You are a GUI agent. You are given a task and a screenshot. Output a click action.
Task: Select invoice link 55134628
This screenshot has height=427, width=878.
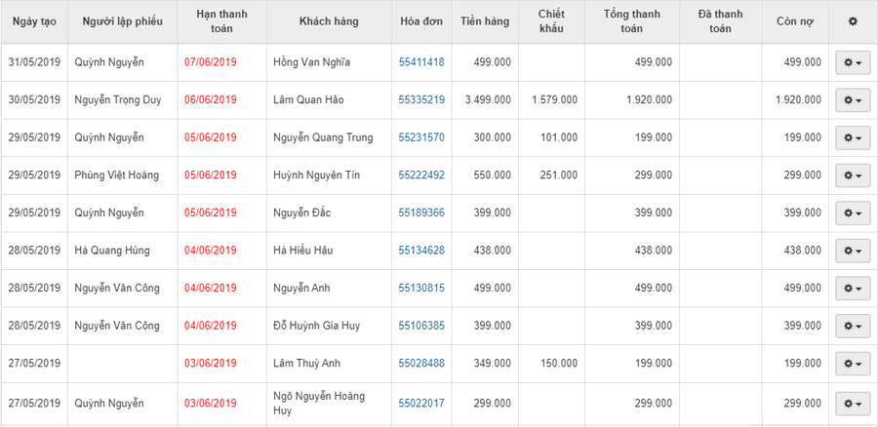pos(421,251)
